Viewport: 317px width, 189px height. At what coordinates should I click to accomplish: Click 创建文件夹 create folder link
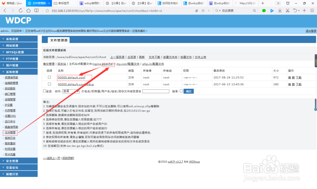pos(170,57)
